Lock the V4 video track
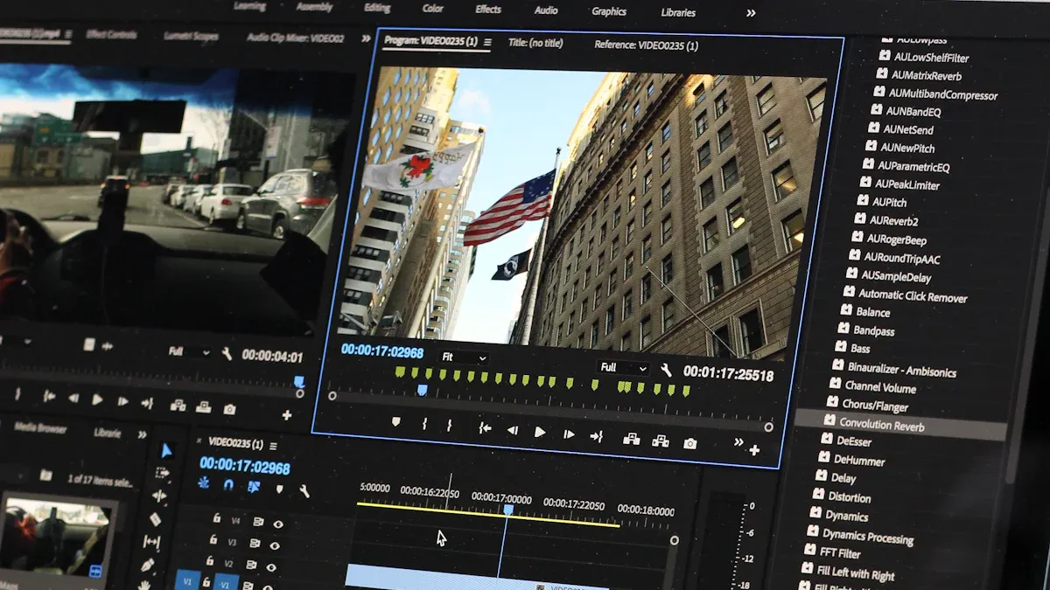The height and width of the screenshot is (590, 1050). tap(217, 518)
